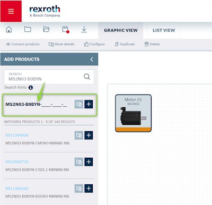Go to the home icon
This screenshot has height=205, width=212.
[9, 29]
